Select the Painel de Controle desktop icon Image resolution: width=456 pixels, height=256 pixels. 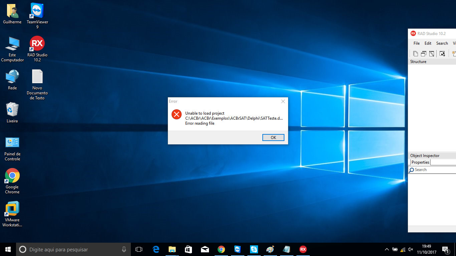(12, 148)
